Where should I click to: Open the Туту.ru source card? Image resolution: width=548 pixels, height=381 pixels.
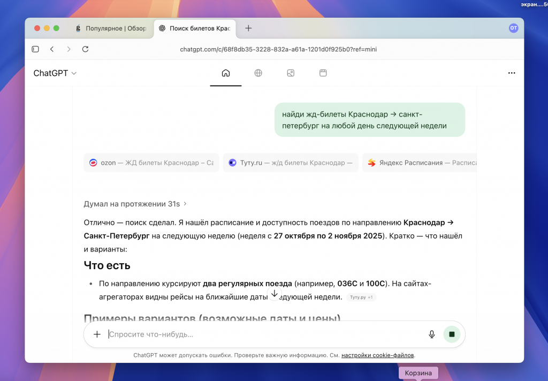pos(291,163)
